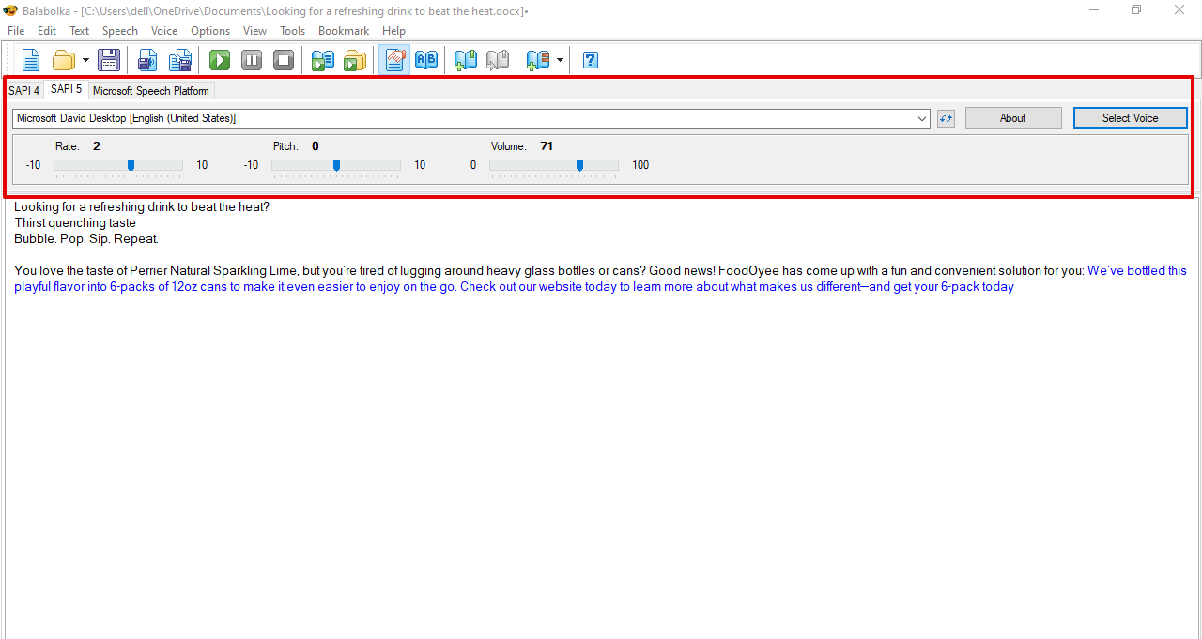This screenshot has height=639, width=1202.
Task: Click the About button
Action: coord(1013,118)
